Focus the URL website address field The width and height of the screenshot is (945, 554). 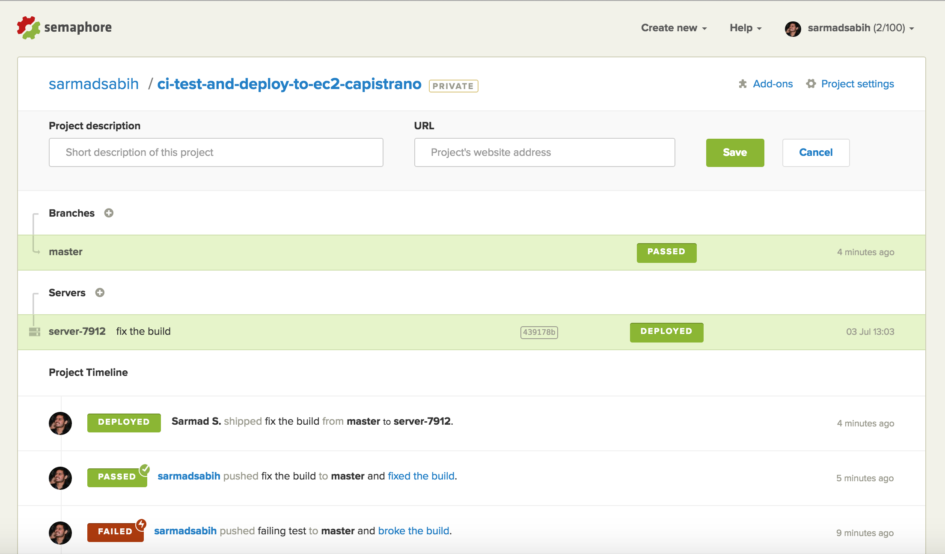tap(544, 152)
